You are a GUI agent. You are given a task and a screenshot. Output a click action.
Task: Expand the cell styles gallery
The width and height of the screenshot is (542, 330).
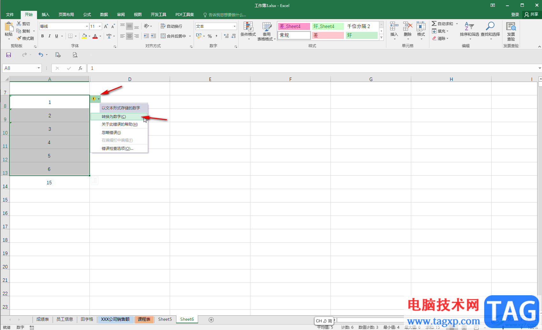pos(381,38)
